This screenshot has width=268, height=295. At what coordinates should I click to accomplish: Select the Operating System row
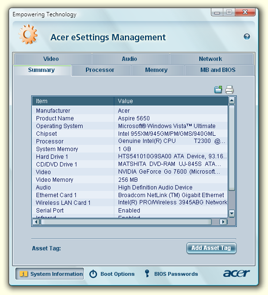(130, 126)
